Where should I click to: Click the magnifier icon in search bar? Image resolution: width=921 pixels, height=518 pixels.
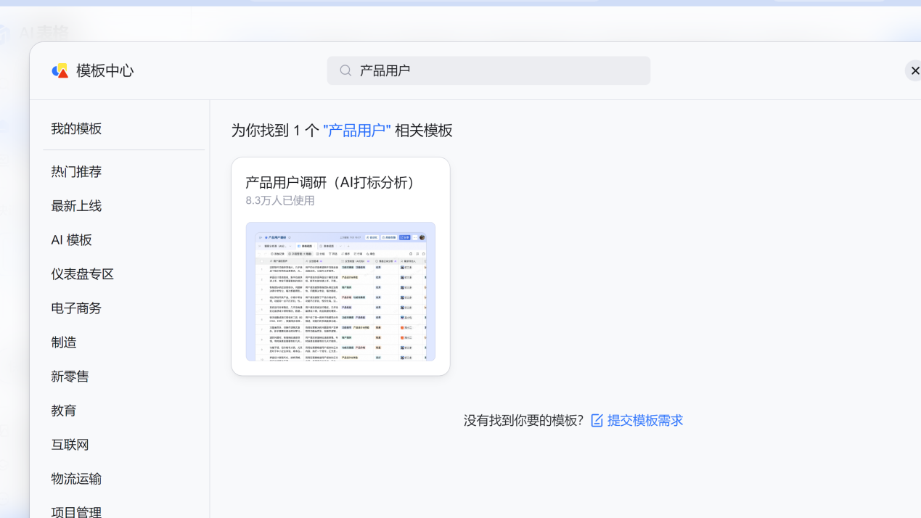[345, 70]
